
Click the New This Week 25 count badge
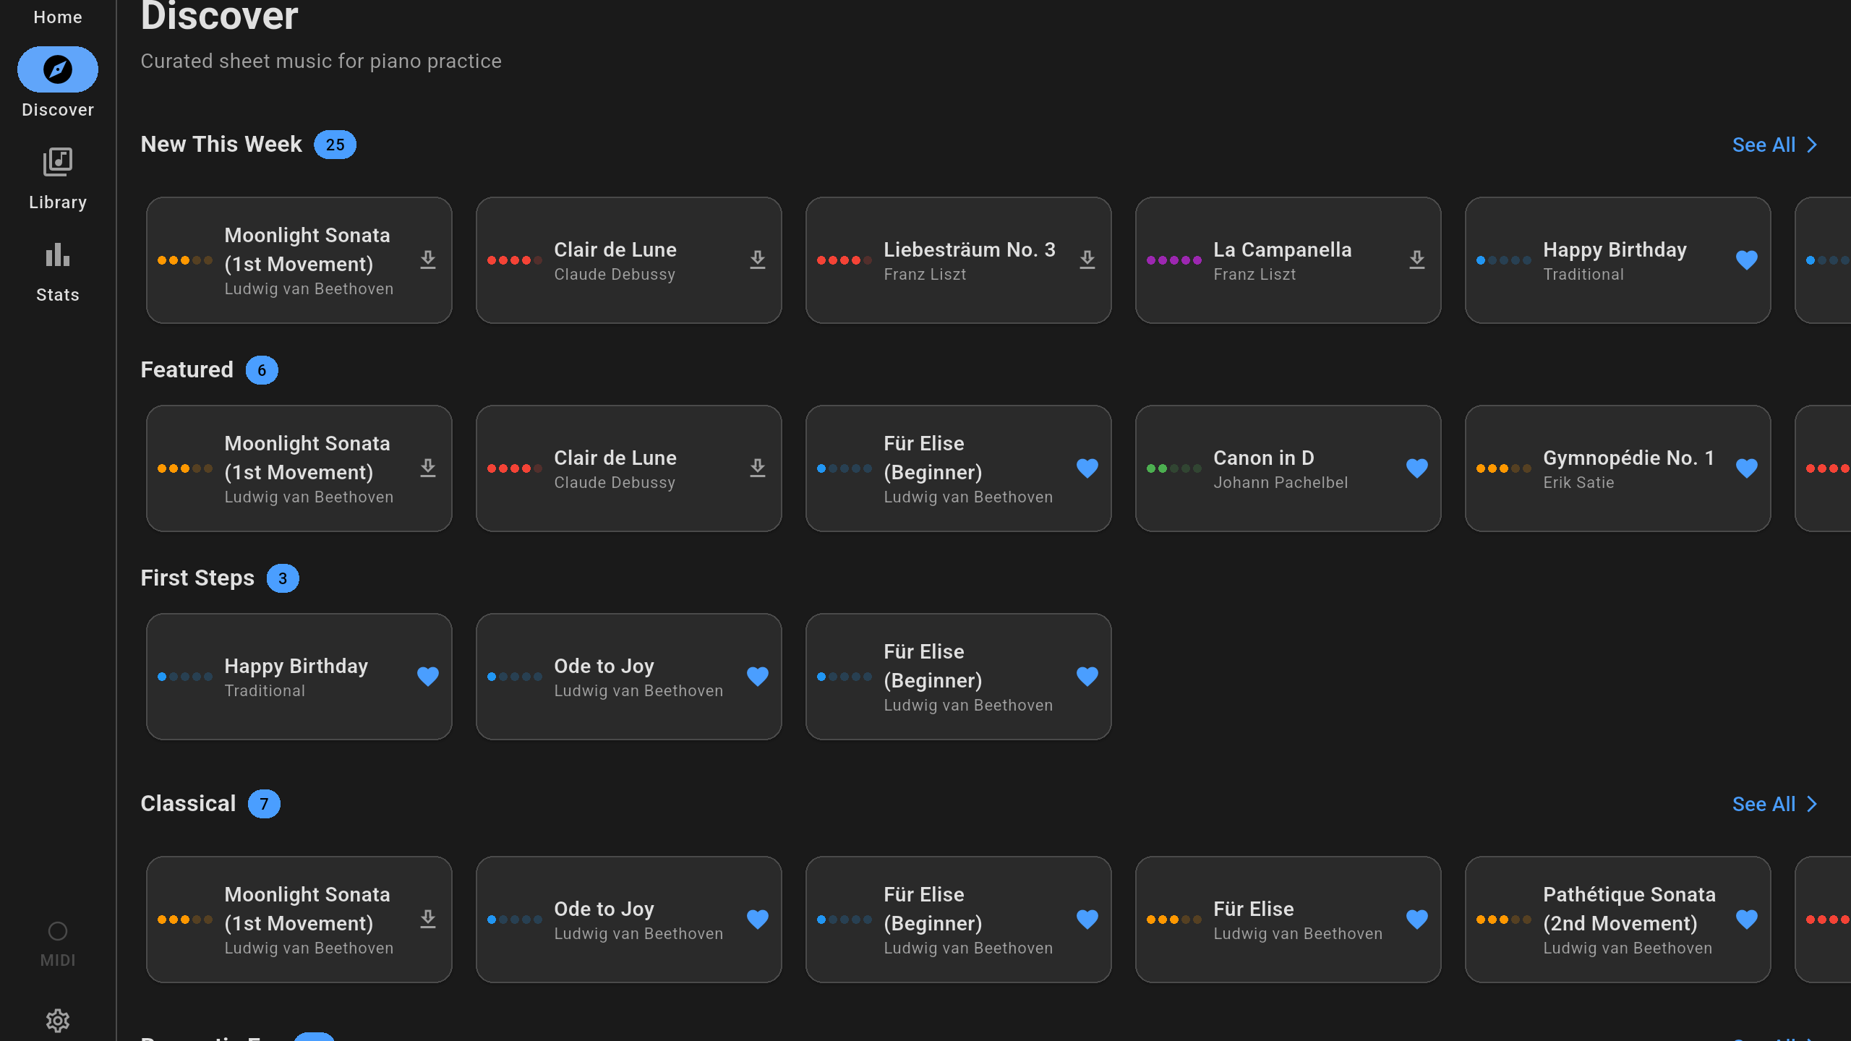(335, 145)
